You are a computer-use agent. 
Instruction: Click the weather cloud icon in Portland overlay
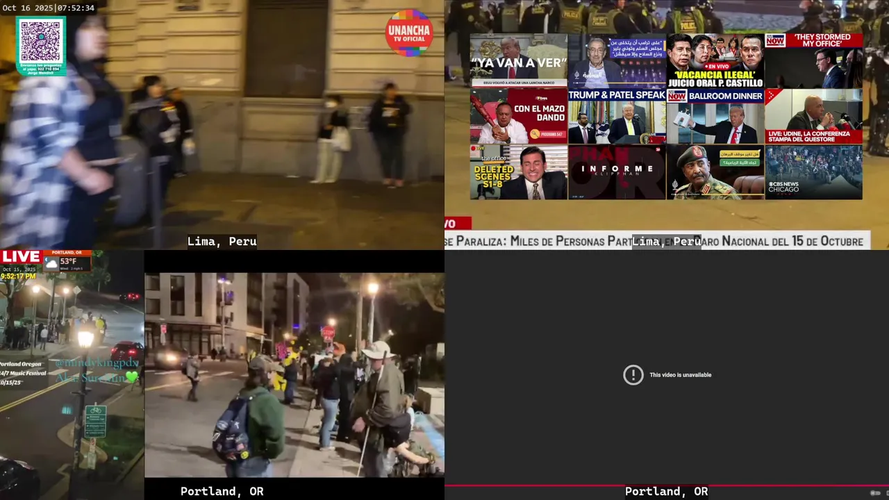pyautogui.click(x=51, y=263)
